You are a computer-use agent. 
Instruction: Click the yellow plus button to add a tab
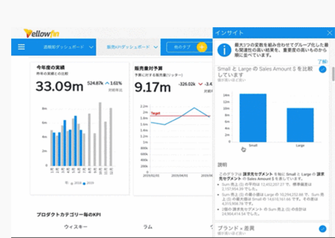[x=202, y=47]
